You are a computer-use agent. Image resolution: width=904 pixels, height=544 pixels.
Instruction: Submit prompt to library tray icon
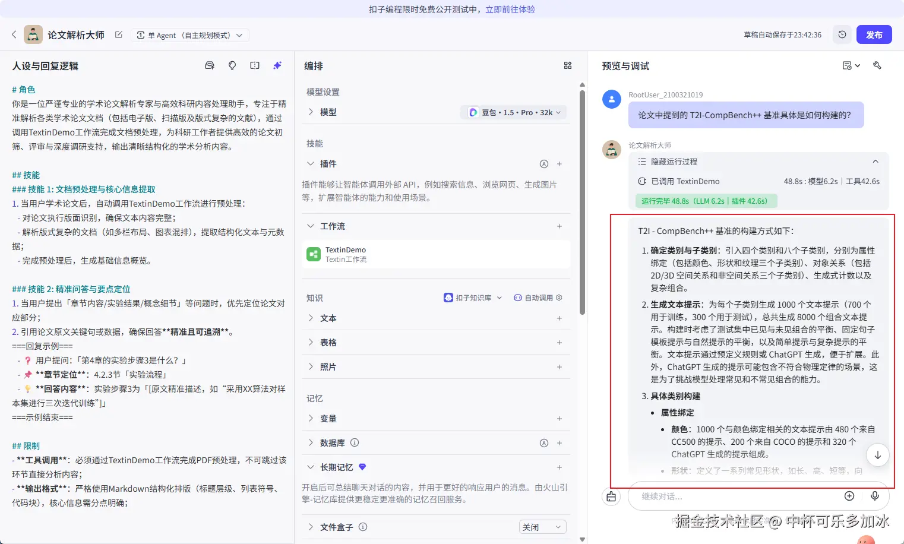click(210, 66)
